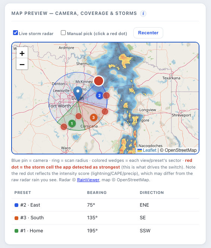The image size is (211, 248).
Task: Click the blue camera pin on the map
Action: (x=78, y=94)
